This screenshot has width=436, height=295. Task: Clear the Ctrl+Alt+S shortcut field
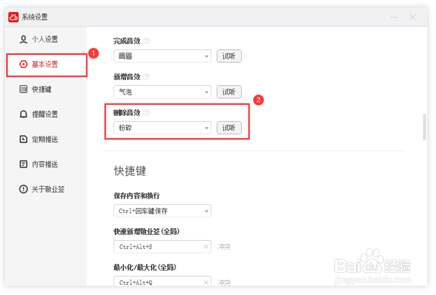click(206, 247)
